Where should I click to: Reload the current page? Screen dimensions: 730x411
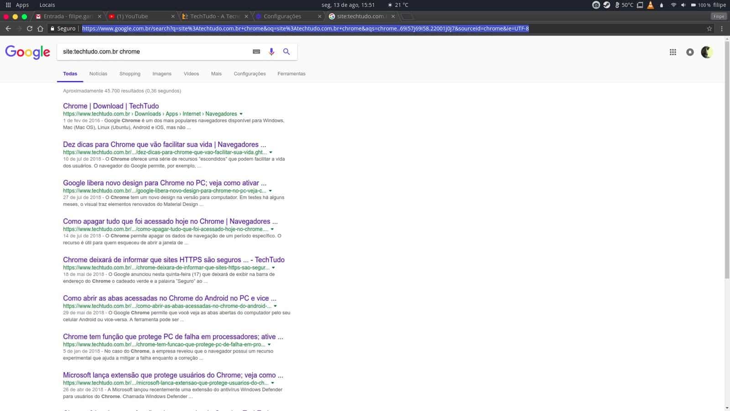[30, 28]
